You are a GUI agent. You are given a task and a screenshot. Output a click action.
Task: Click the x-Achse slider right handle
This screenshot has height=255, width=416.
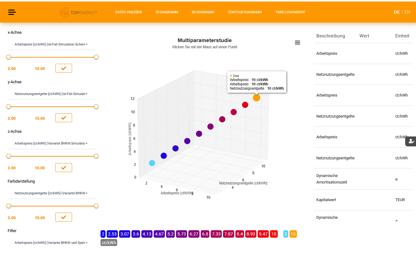(96, 57)
